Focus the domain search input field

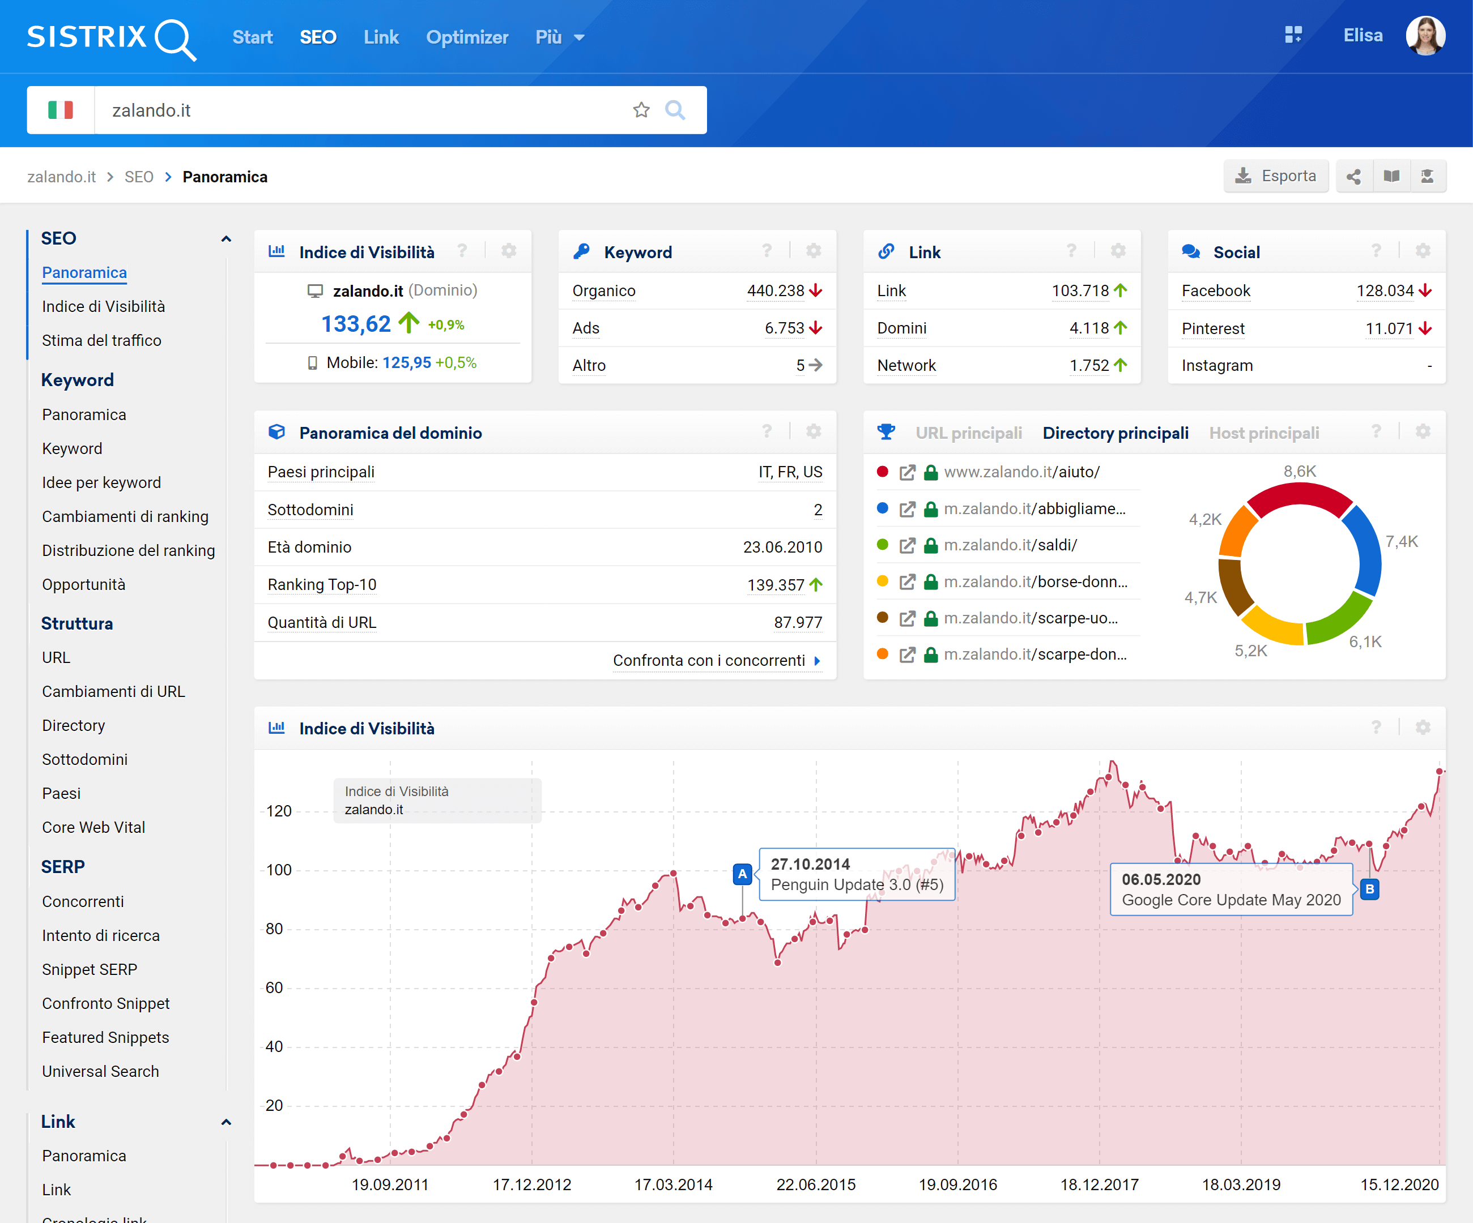(x=365, y=110)
